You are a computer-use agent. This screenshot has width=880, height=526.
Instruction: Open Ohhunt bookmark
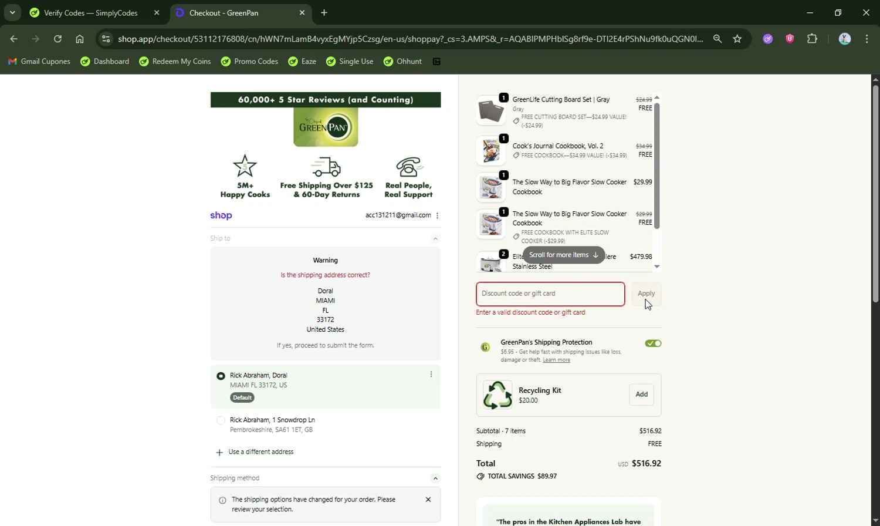(x=402, y=61)
